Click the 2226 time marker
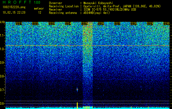This screenshot has width=172, height=109. point(101,23)
